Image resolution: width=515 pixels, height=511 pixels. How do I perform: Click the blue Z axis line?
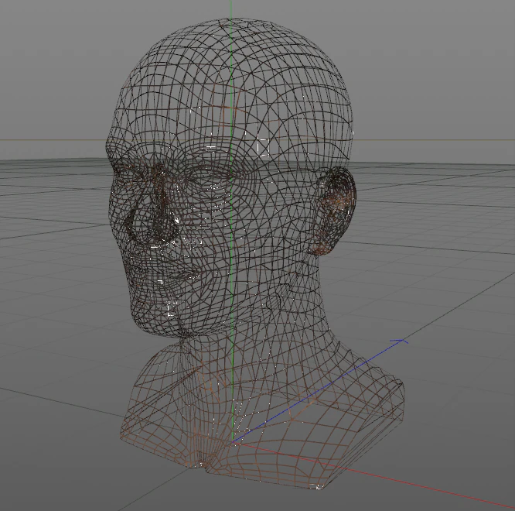[319, 391]
